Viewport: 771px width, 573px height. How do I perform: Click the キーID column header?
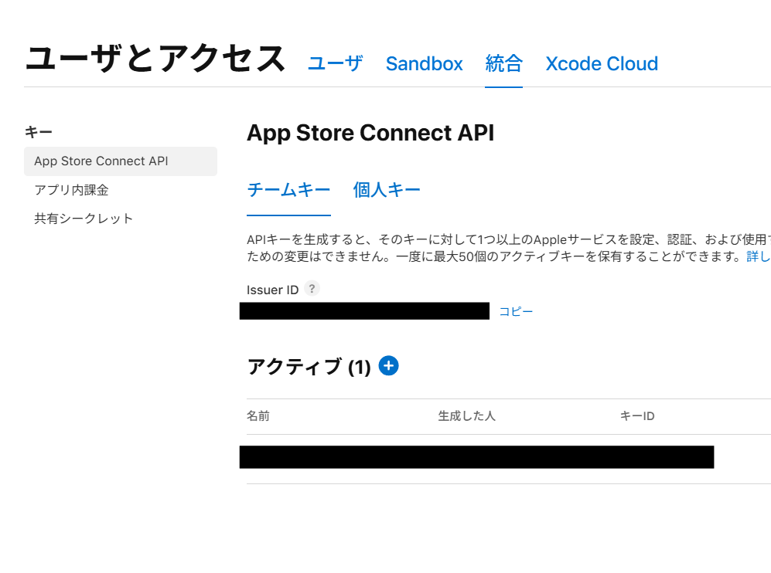tap(637, 416)
